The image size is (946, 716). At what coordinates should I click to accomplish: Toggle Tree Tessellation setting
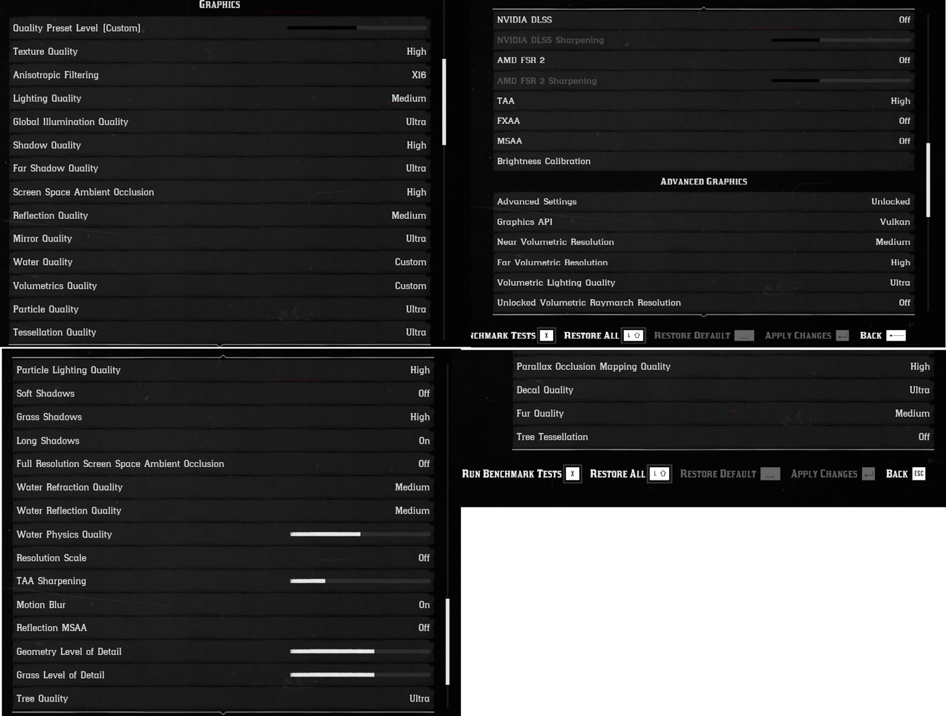[x=723, y=437]
